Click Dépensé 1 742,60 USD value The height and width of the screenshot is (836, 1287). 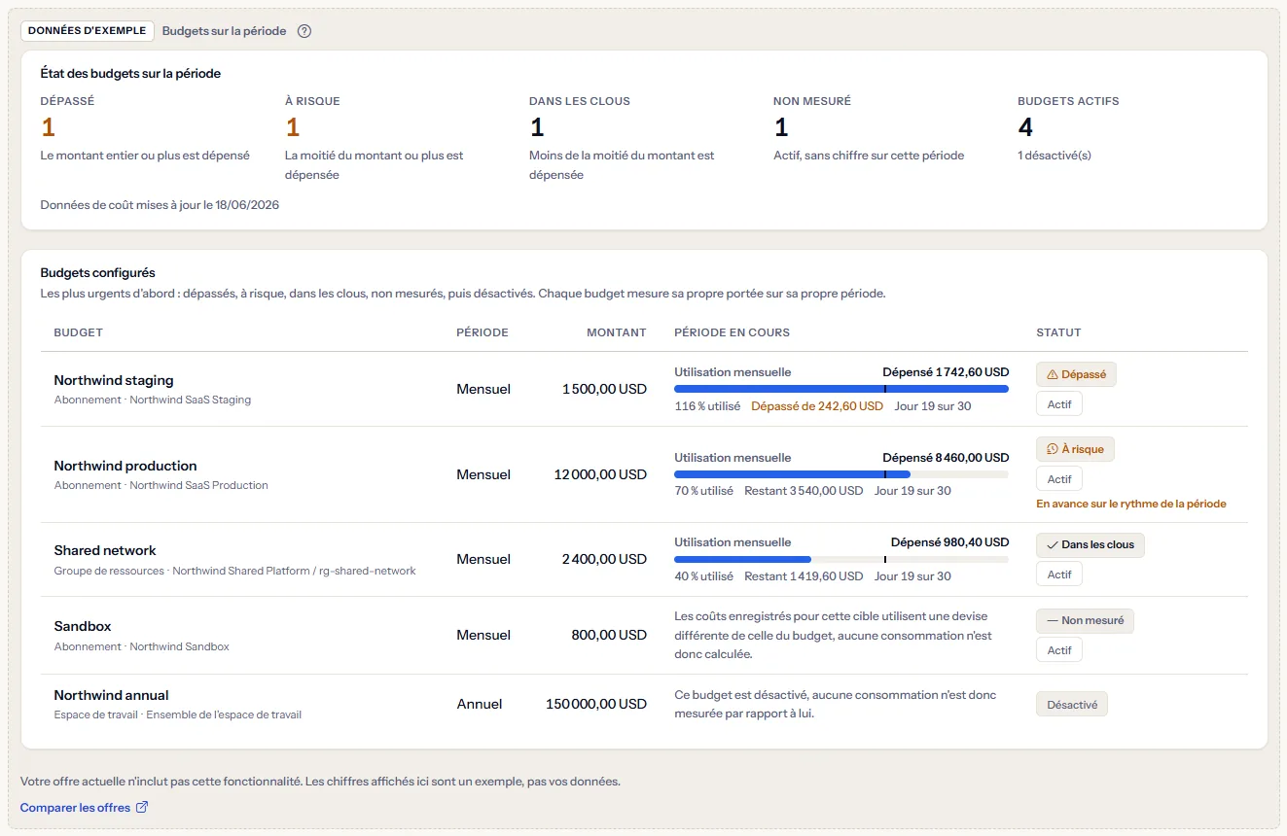[946, 372]
